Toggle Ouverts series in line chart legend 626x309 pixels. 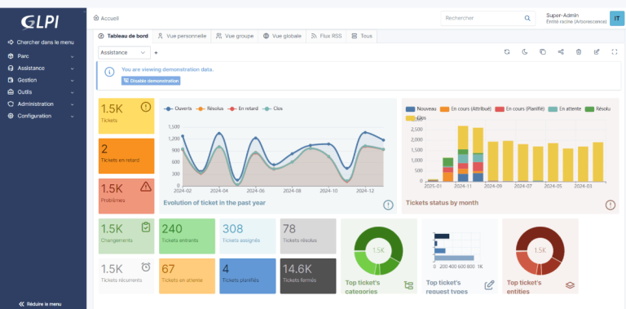(178, 108)
